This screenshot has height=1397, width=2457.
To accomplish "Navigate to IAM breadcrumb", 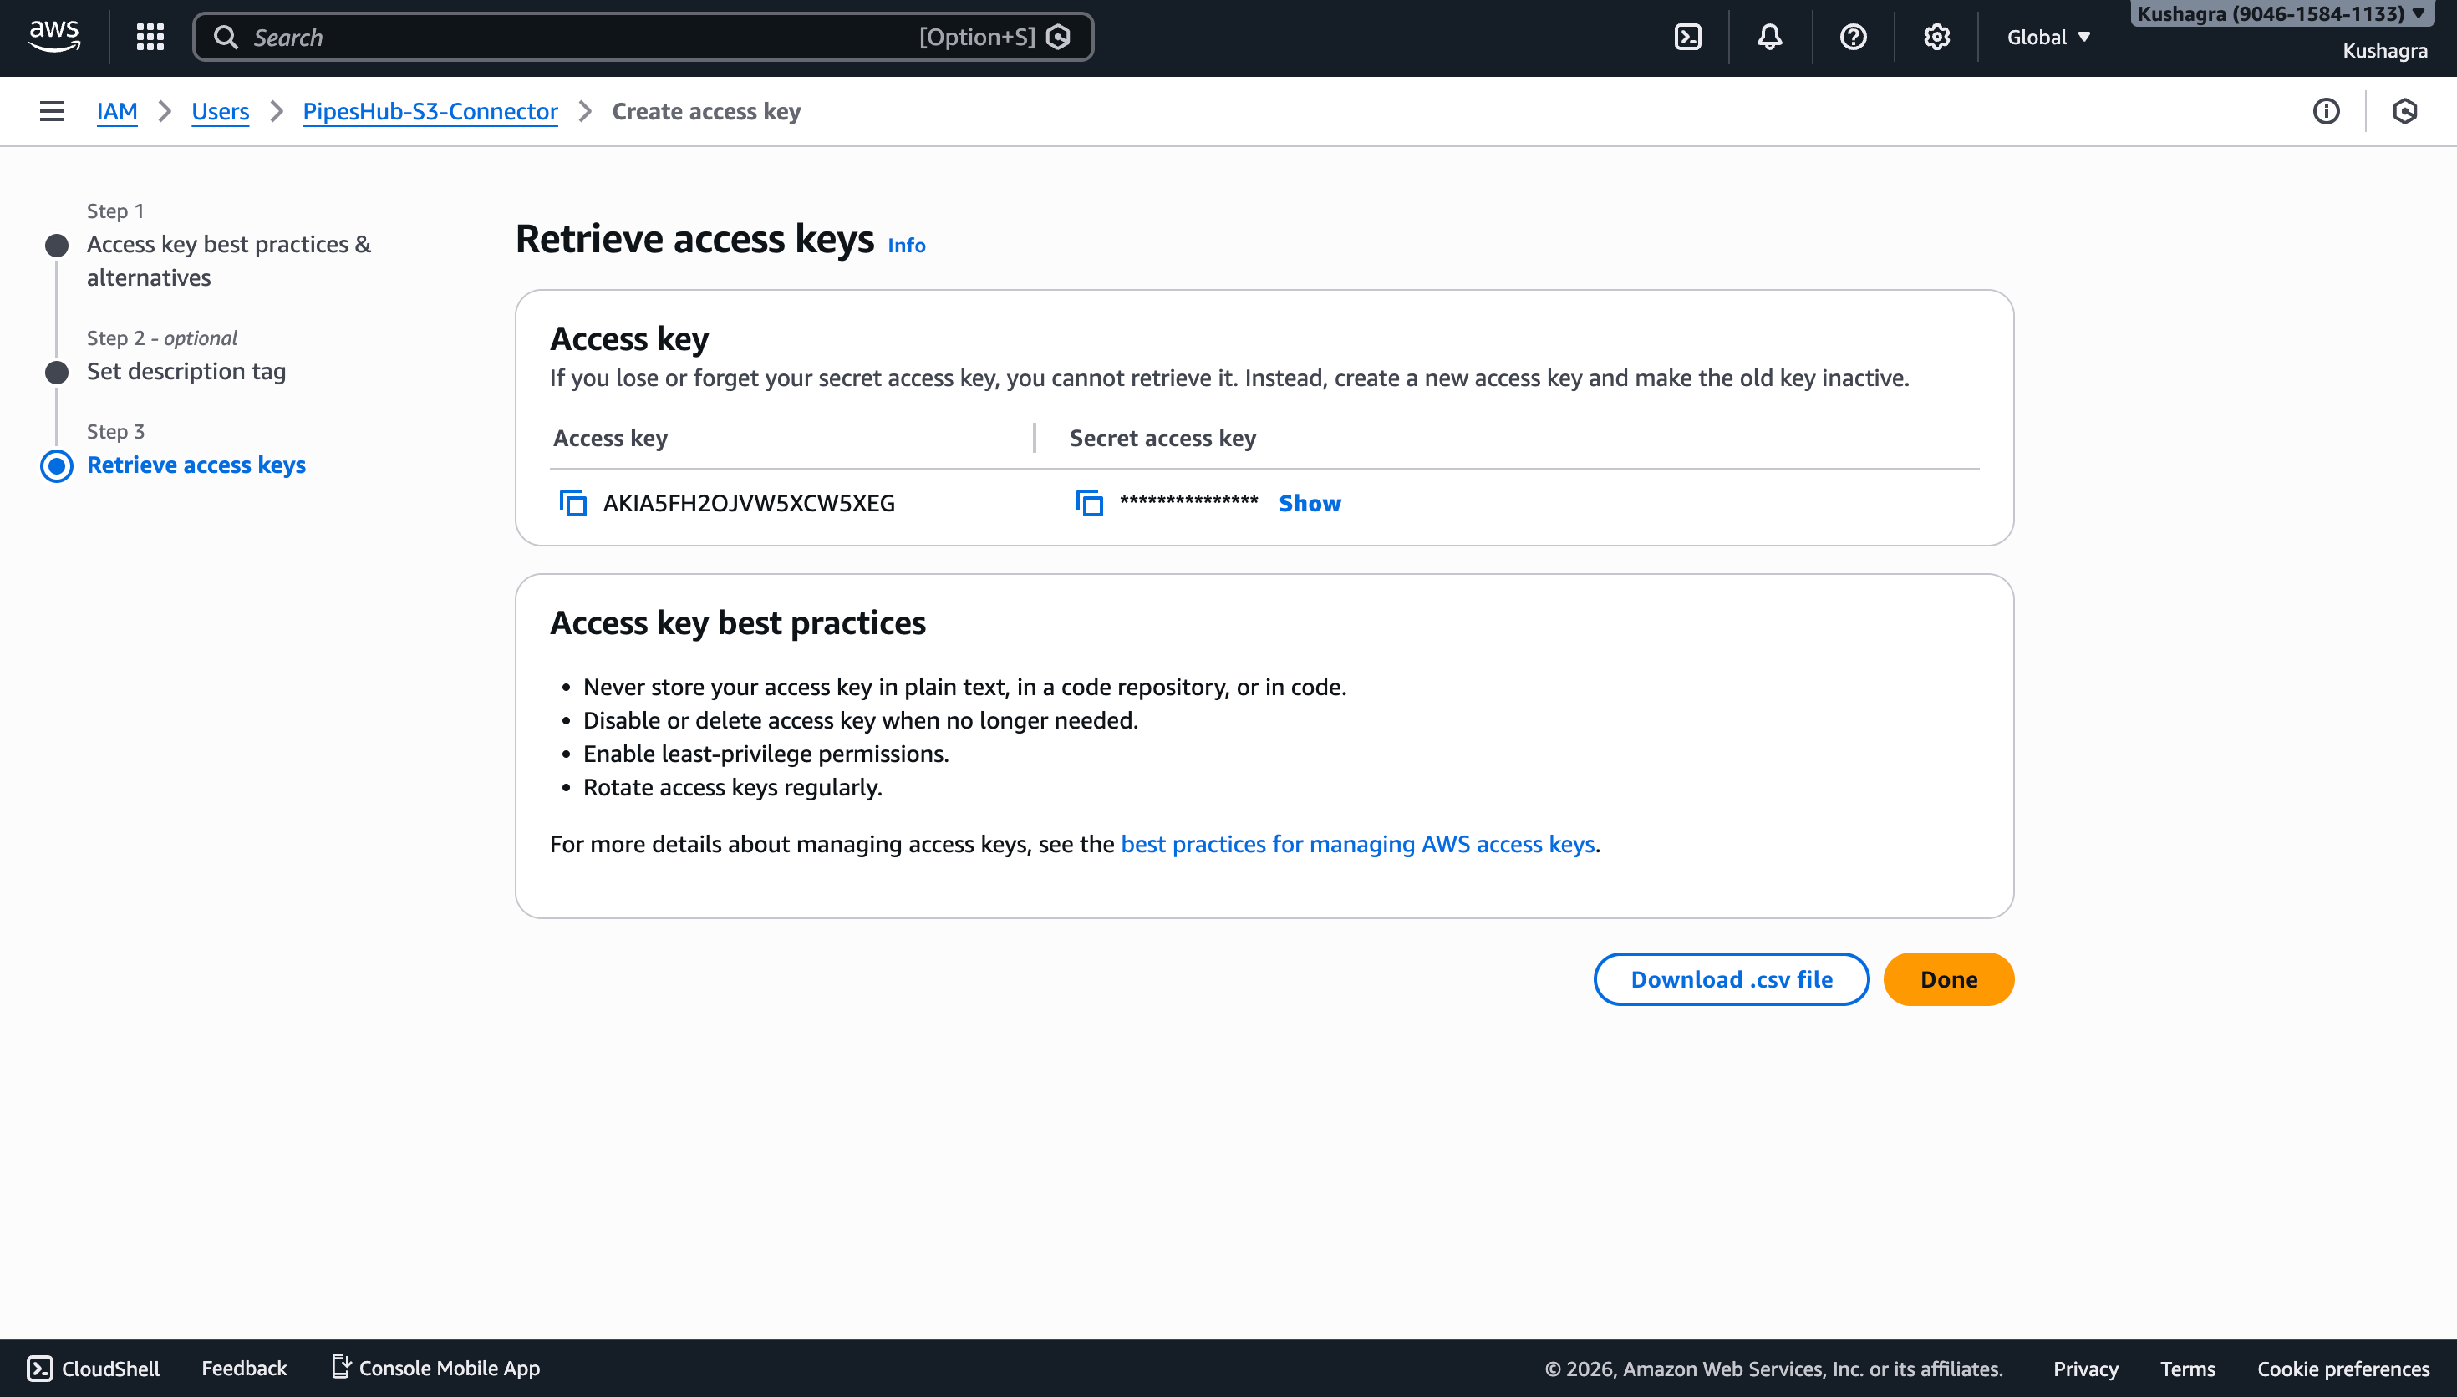I will [x=117, y=111].
